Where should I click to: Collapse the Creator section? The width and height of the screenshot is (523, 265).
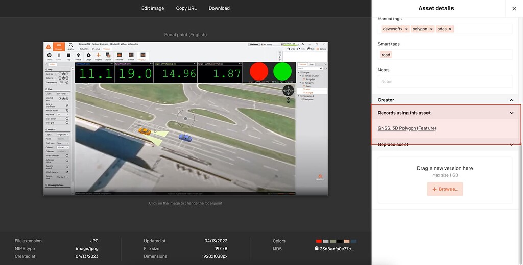(511, 100)
